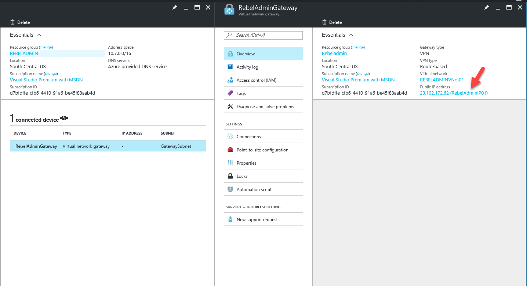
Task: Click the Point-to-site toolbox icon
Action: 230,150
